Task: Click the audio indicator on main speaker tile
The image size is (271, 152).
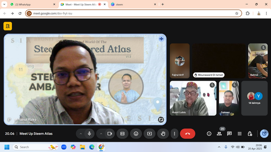Action: click(161, 39)
